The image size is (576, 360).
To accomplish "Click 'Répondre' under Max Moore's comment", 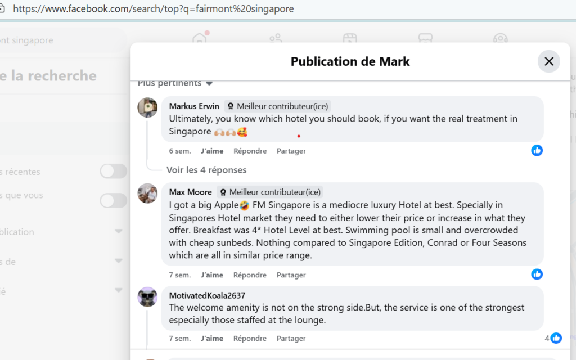I will tap(250, 274).
